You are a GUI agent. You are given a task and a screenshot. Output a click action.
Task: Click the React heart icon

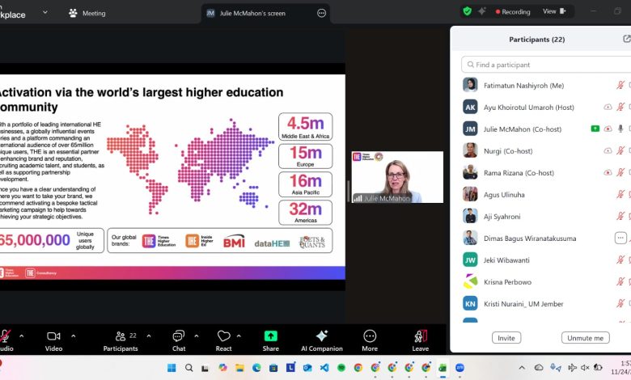(224, 336)
